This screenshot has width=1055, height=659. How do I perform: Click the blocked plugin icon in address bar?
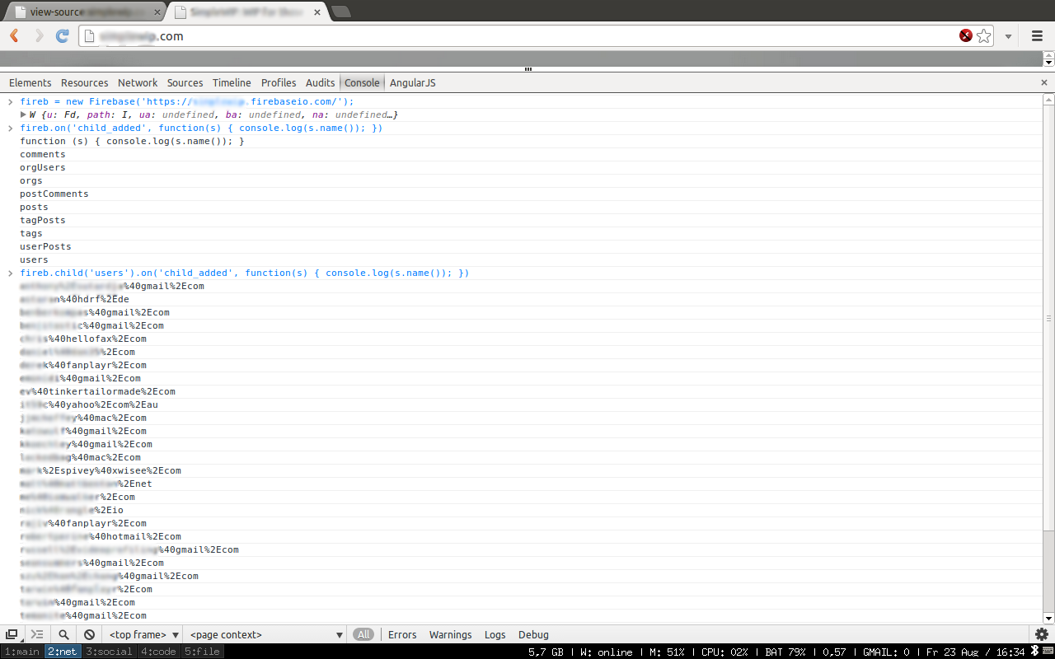pyautogui.click(x=965, y=36)
